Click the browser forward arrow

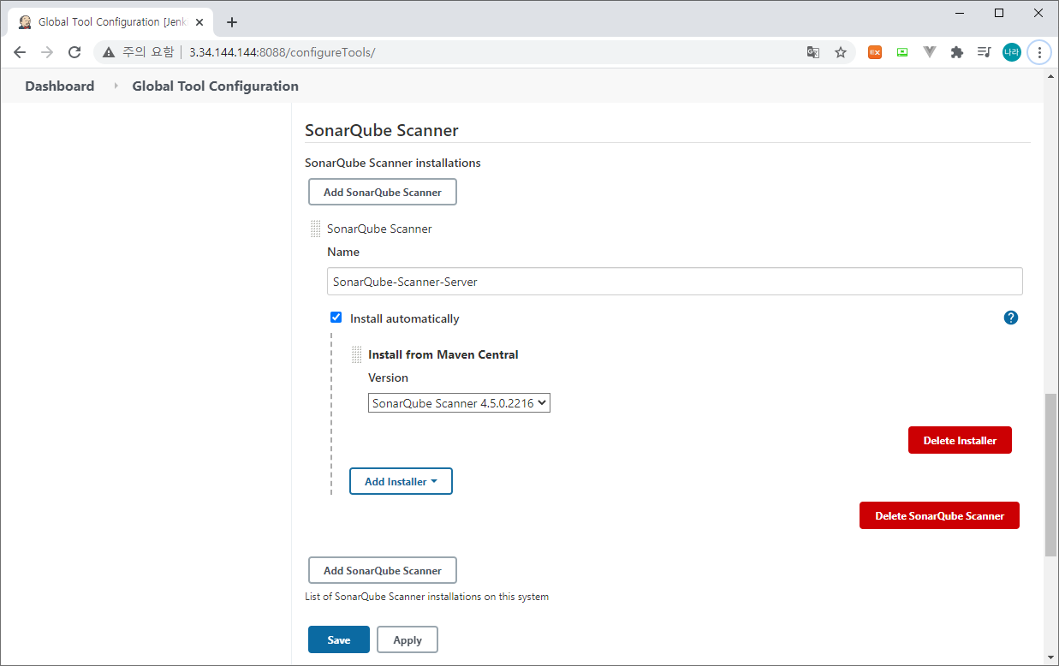tap(47, 52)
